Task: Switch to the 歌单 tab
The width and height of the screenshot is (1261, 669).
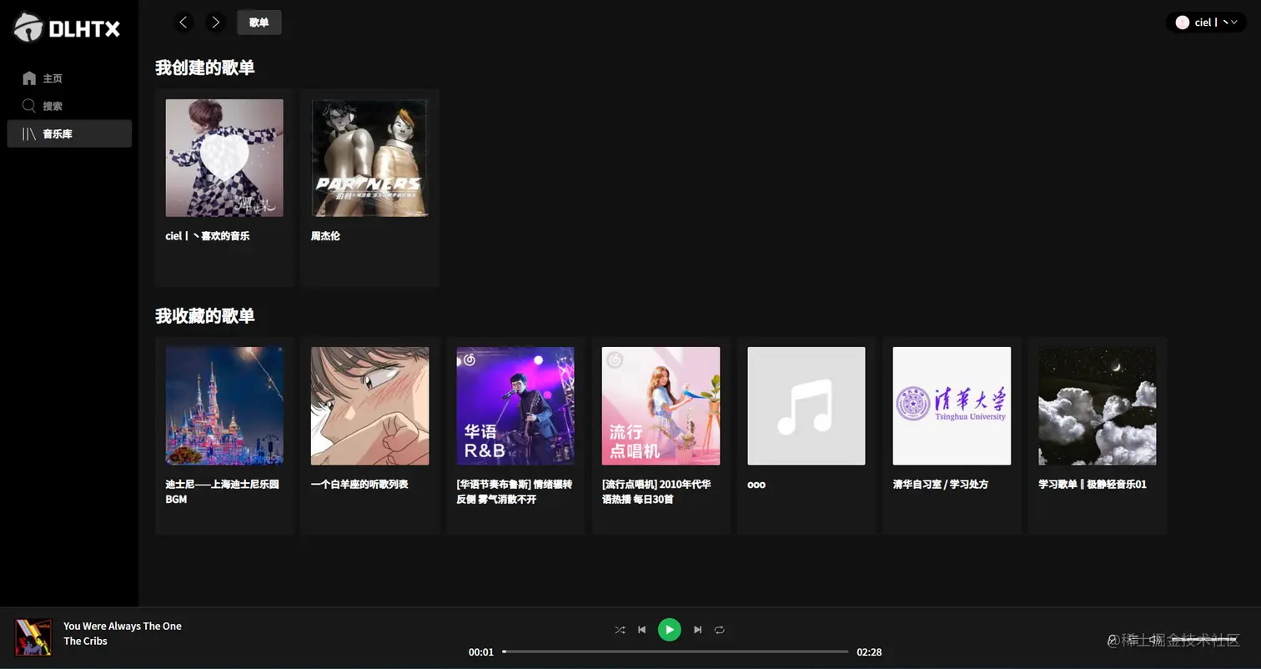Action: 259,23
